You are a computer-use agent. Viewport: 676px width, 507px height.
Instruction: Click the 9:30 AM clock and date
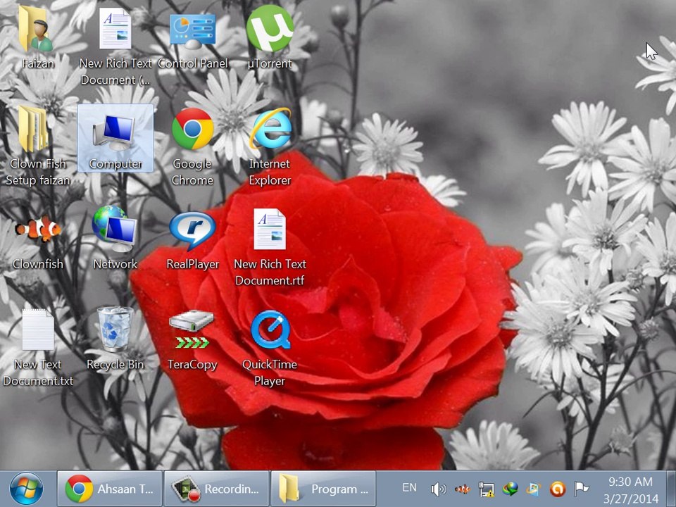[630, 489]
